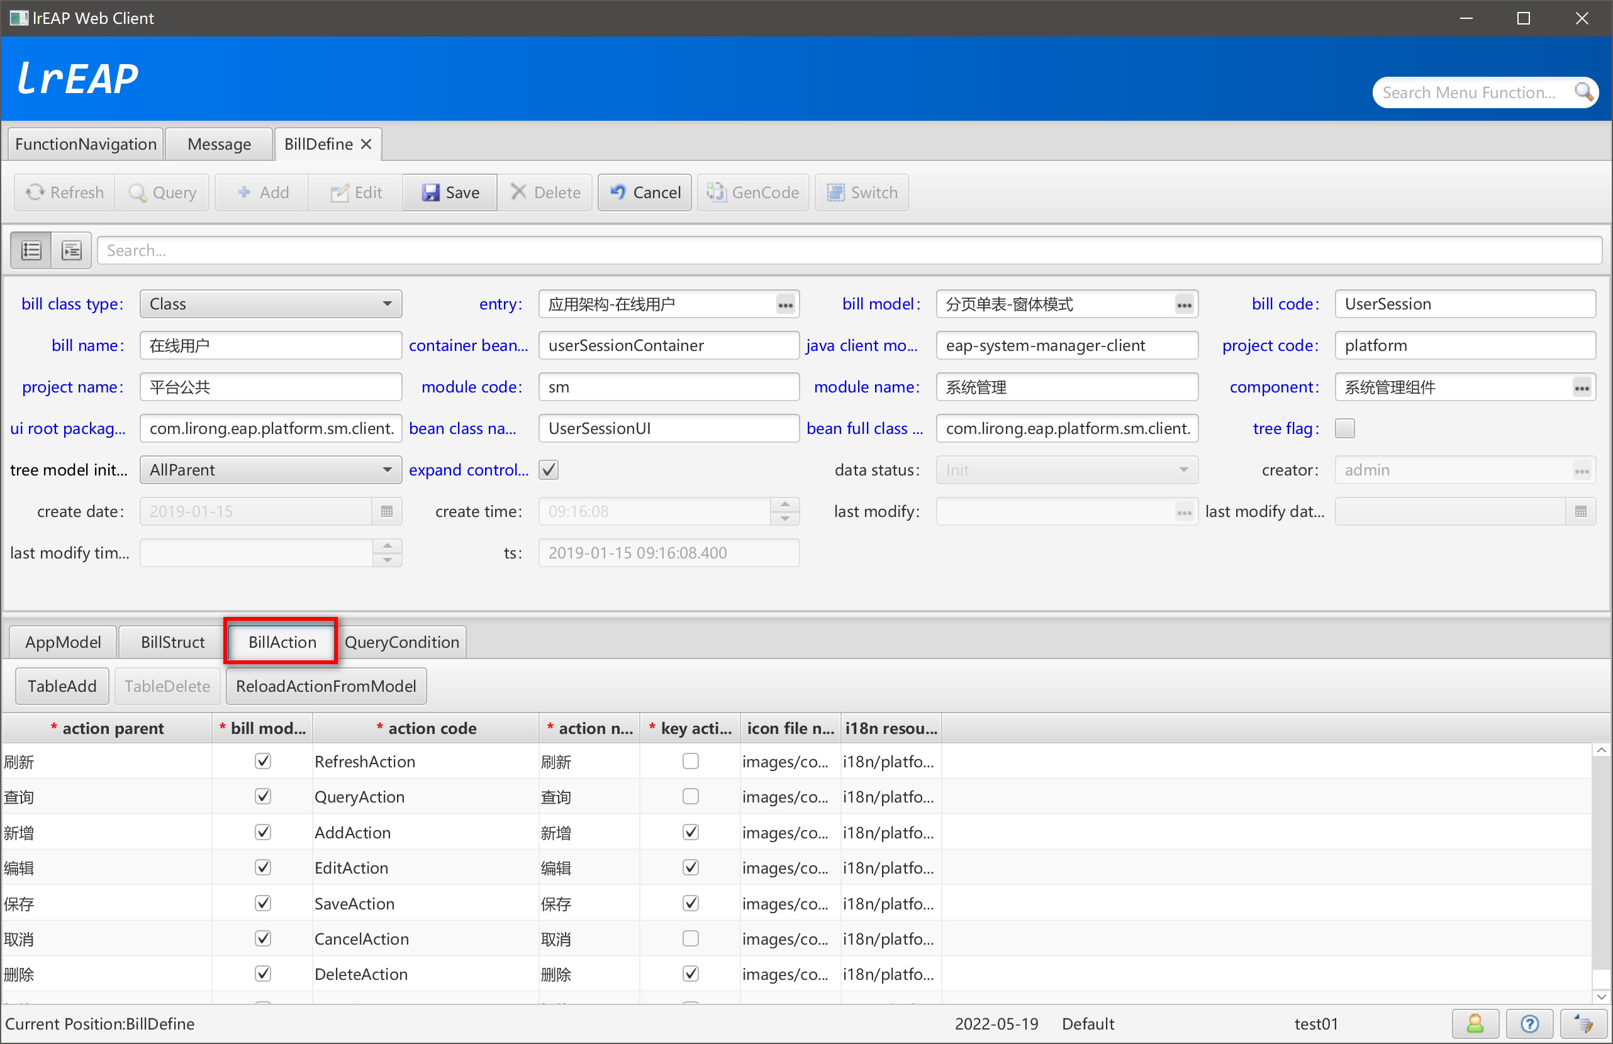Viewport: 1613px width, 1044px height.
Task: Open last modify reference lookup button
Action: [x=1184, y=512]
